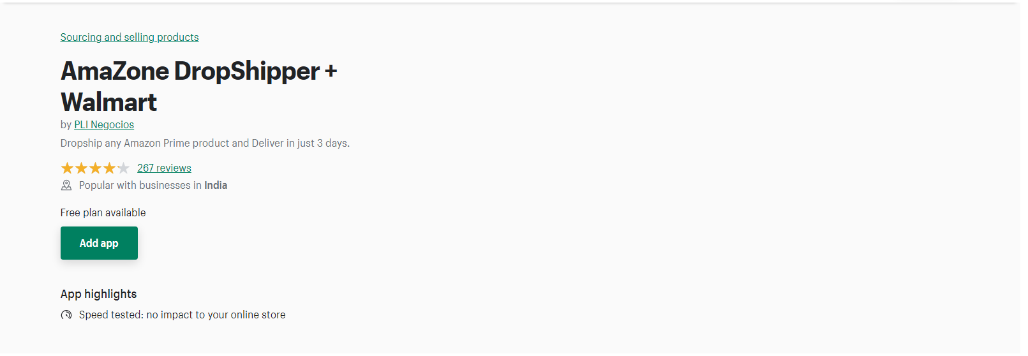Screen dimensions: 1028x356
Task: Click the Dropship any Amazon Prime description text
Action: coord(205,144)
